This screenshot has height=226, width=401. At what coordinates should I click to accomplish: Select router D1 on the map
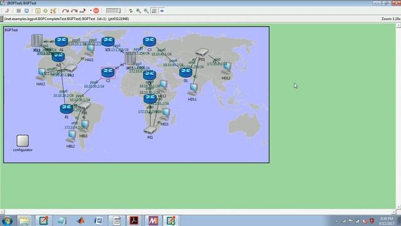(185, 73)
